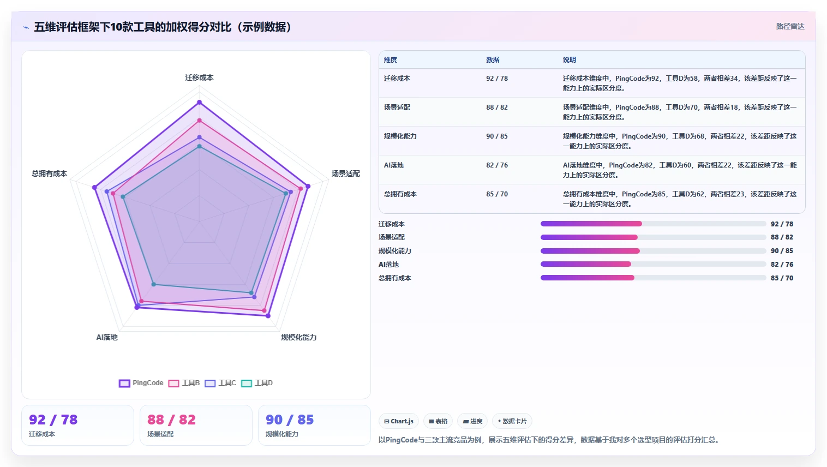Viewport: 827px width, 467px height.
Task: Click the 规模化能力 progress bar
Action: coord(653,251)
